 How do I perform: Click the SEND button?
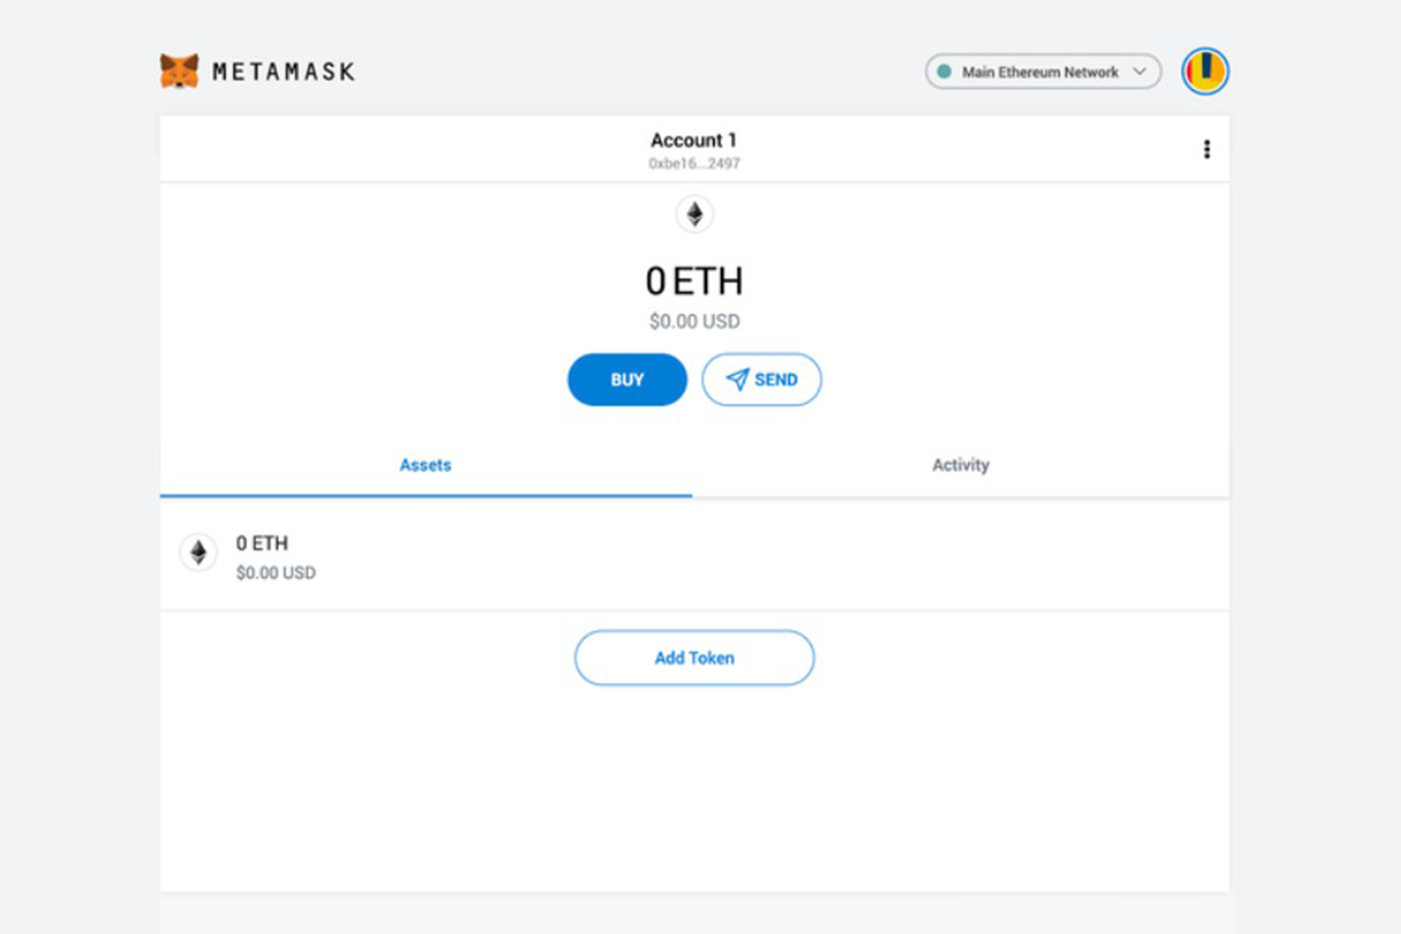tap(762, 379)
